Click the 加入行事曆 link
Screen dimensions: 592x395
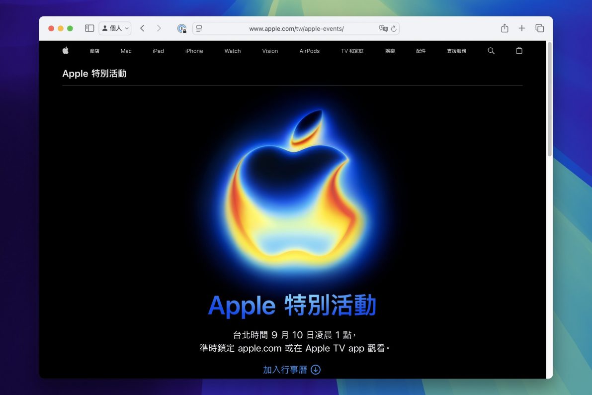(x=291, y=370)
